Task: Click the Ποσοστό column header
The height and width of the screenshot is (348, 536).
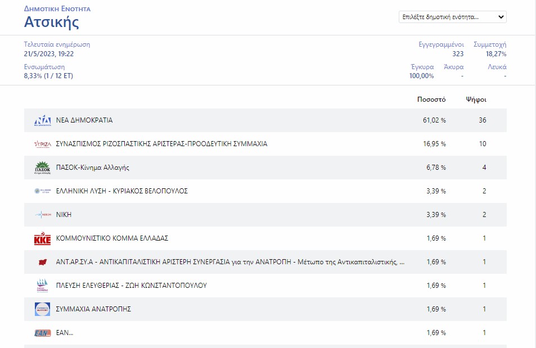Action: point(431,100)
